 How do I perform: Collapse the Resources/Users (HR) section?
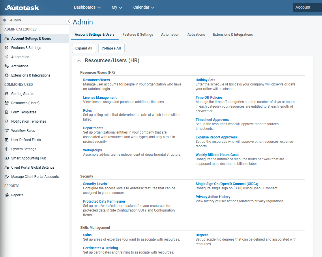click(79, 61)
